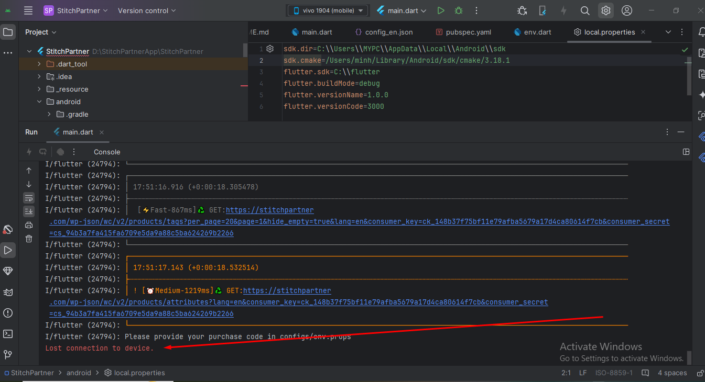Image resolution: width=705 pixels, height=382 pixels.
Task: Open the StitchPartner project dropdown
Action: click(x=76, y=10)
